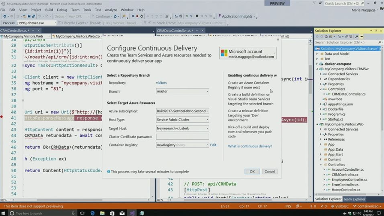Screen dimensions: 384x216
Task: Click the bookmark toggle icon in the toolbar
Action: pyautogui.click(x=197, y=16)
